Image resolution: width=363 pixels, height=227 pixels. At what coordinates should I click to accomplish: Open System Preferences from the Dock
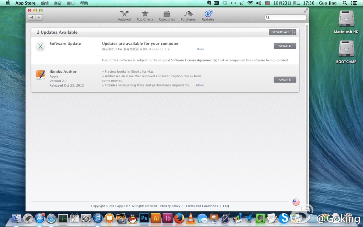86,218
